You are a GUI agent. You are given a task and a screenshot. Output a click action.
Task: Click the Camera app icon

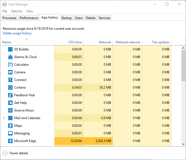[10, 72]
